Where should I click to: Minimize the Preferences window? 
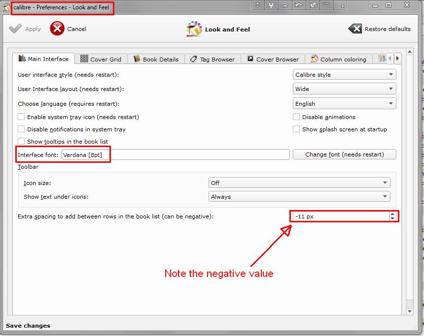[x=375, y=6]
